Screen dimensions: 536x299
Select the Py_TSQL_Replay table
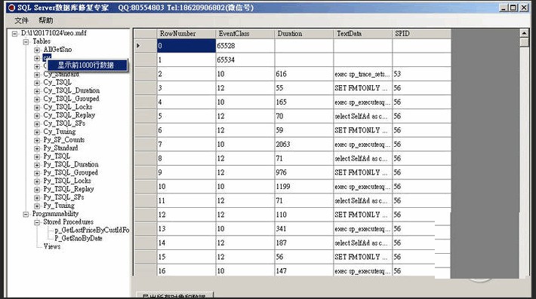click(69, 189)
